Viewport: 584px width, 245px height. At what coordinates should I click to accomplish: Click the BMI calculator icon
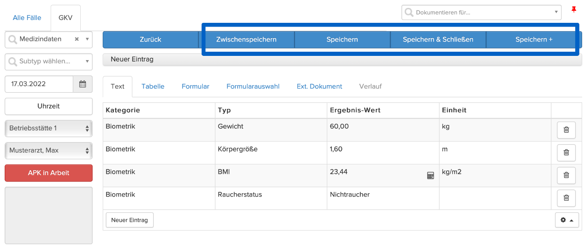click(430, 176)
